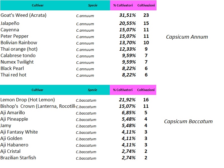
Task: Click the first table's Cultivar header
Action: (x=38, y=5)
